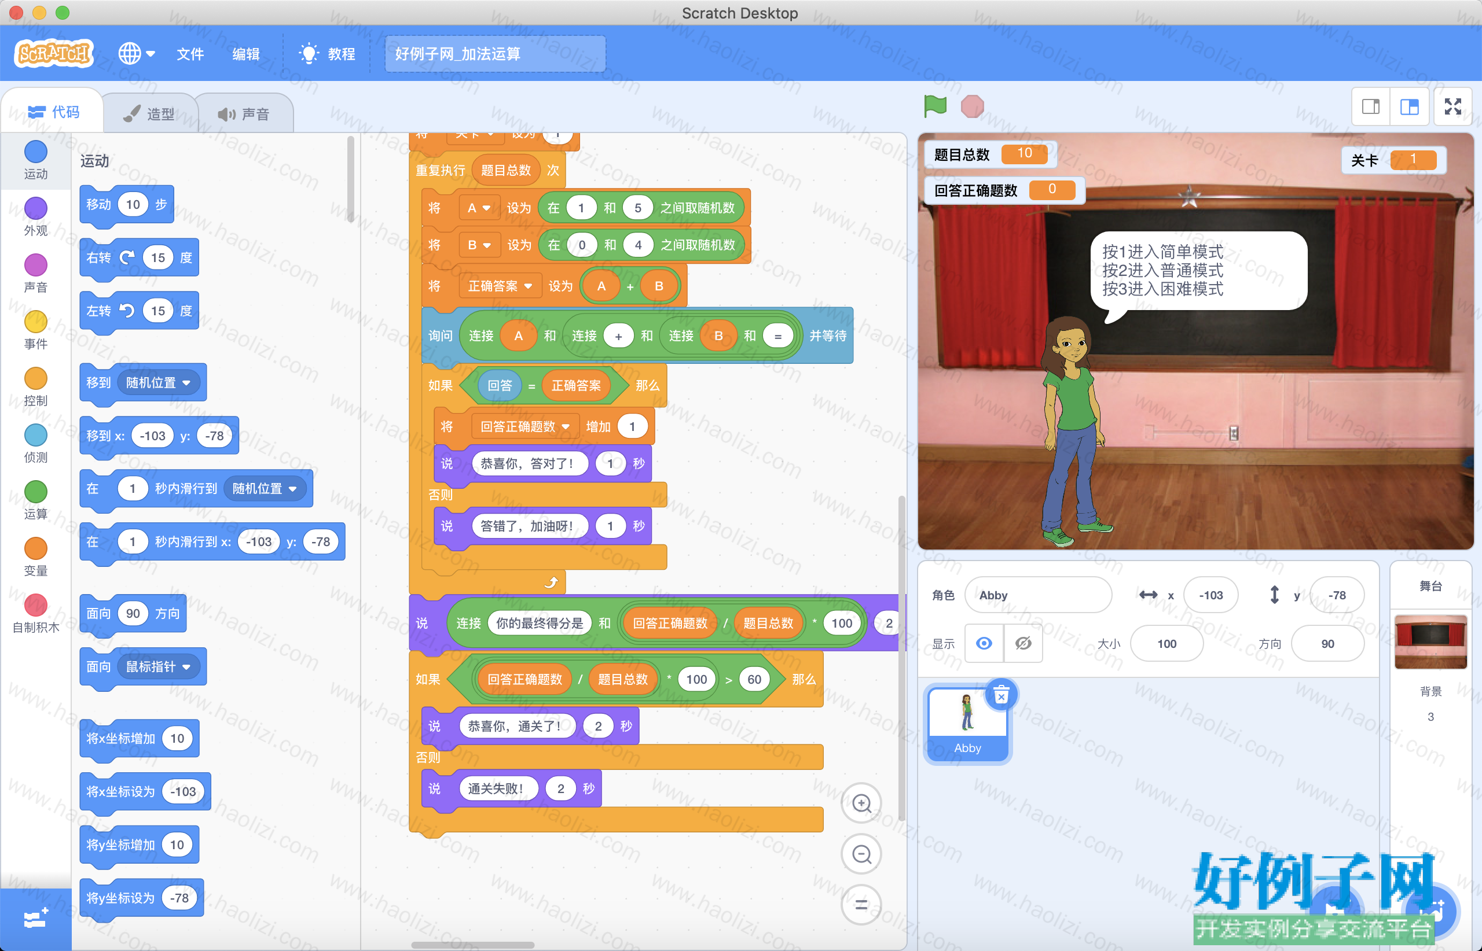The image size is (1482, 951).
Task: Stop the project with red octagon
Action: (x=972, y=106)
